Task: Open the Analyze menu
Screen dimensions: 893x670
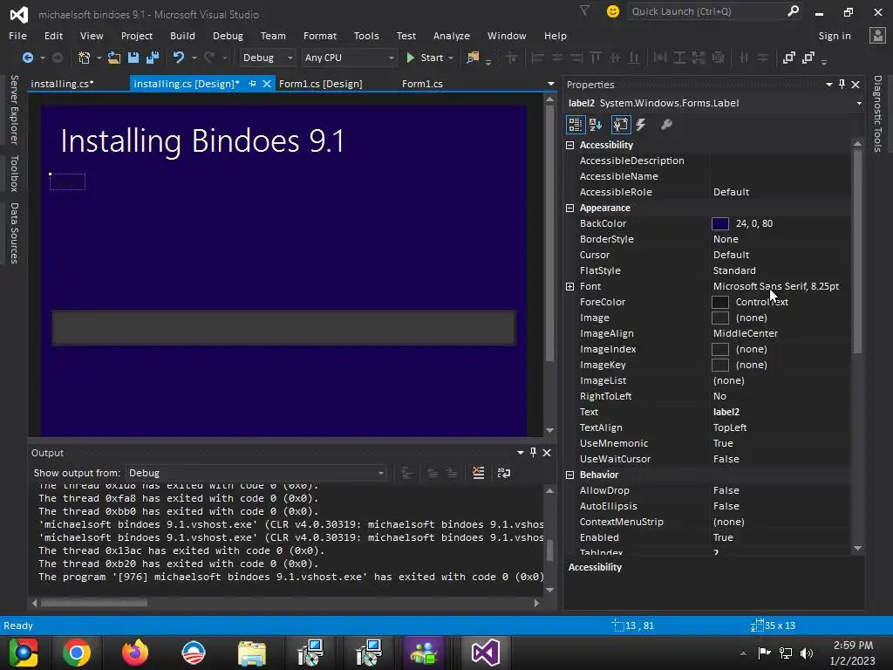Action: 451,35
